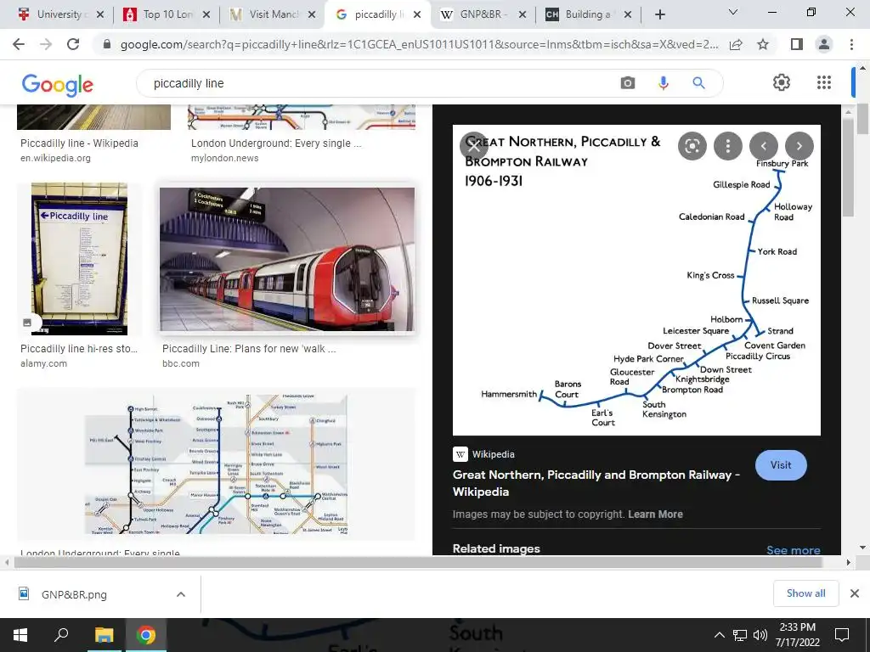
Task: Open File Explorer from the taskbar
Action: [x=104, y=635]
